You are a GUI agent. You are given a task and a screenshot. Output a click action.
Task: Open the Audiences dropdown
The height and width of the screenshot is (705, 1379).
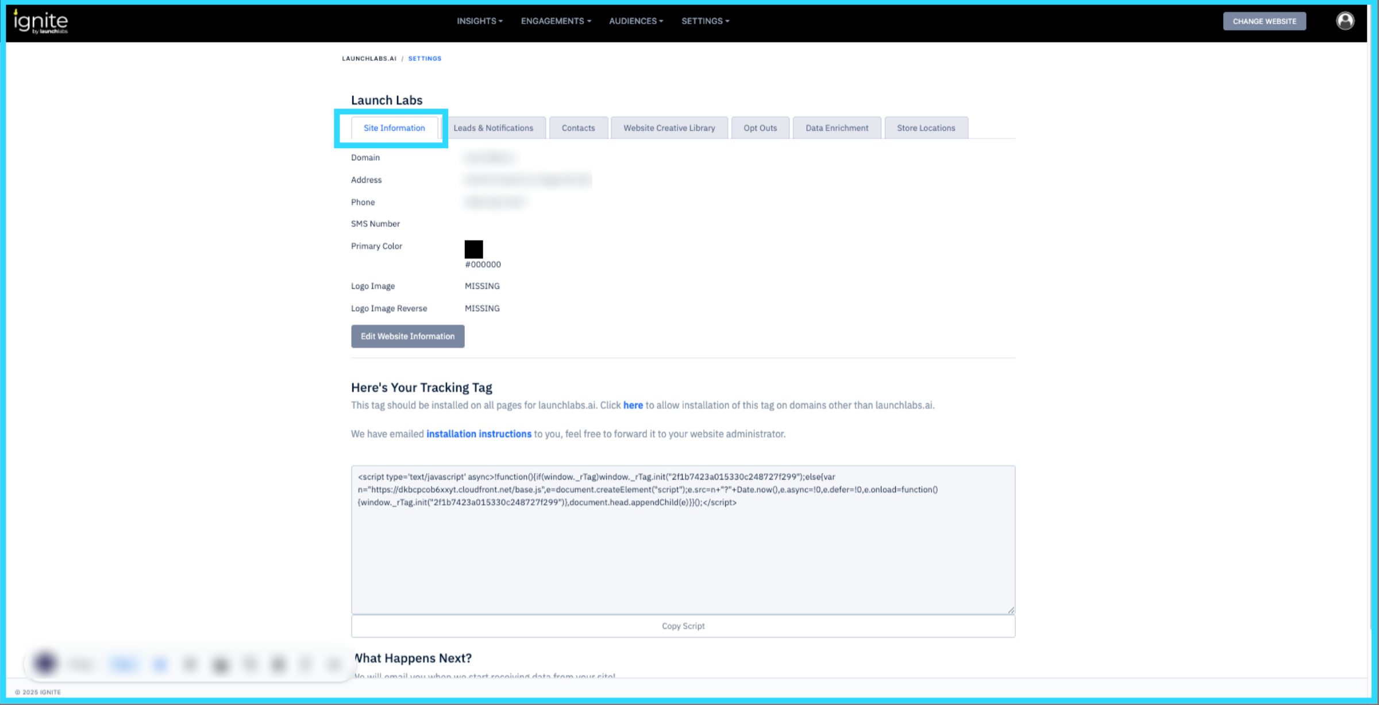click(635, 21)
